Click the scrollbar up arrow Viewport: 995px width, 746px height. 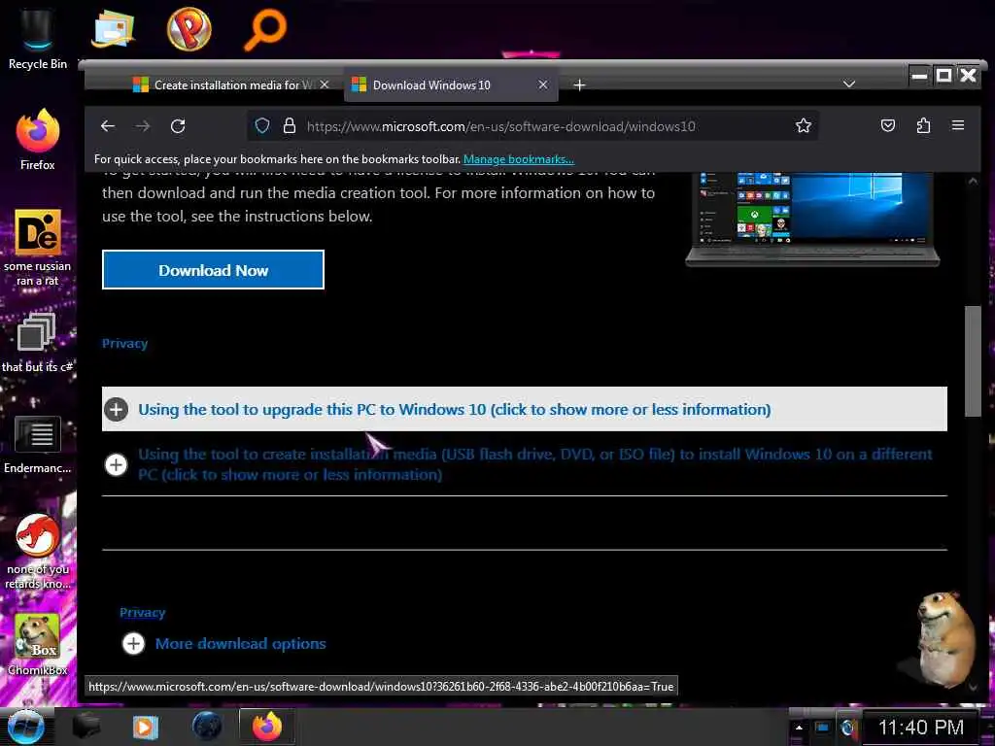click(972, 181)
